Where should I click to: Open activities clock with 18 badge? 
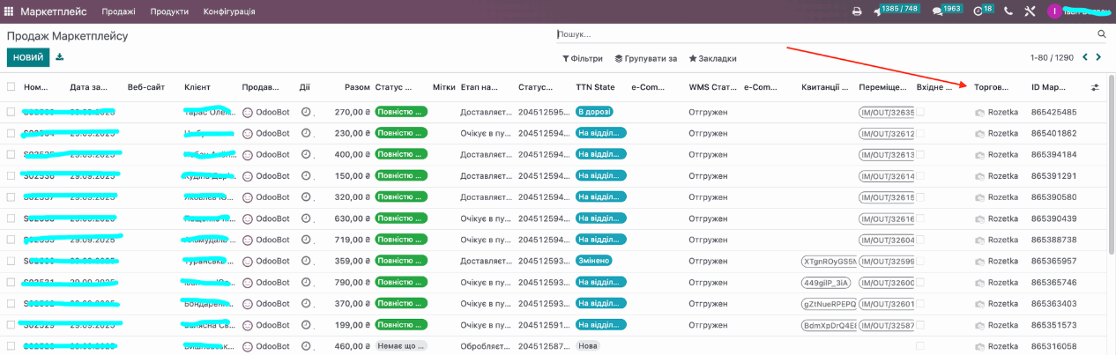pos(978,11)
